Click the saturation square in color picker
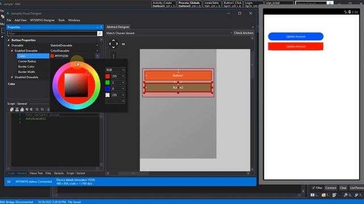This screenshot has width=364, height=204. tap(76, 85)
